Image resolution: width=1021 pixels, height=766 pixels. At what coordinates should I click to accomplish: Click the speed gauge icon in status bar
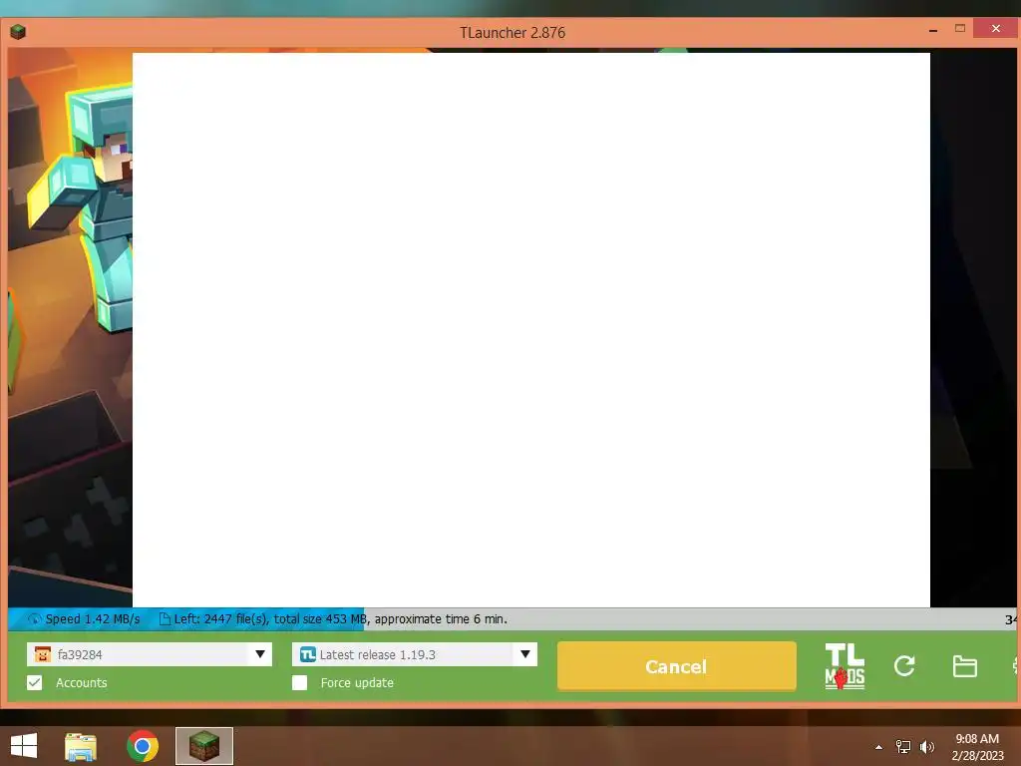click(x=34, y=618)
